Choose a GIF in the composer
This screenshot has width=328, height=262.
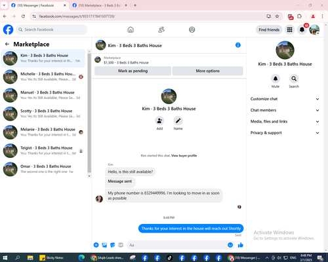pyautogui.click(x=121, y=245)
